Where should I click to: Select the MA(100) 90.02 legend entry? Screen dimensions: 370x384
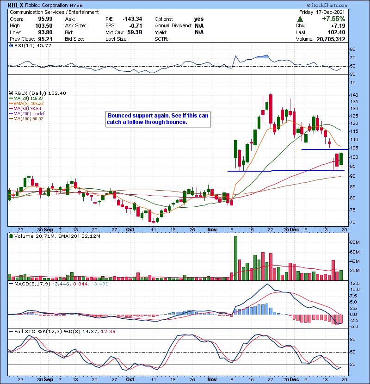tap(26, 118)
